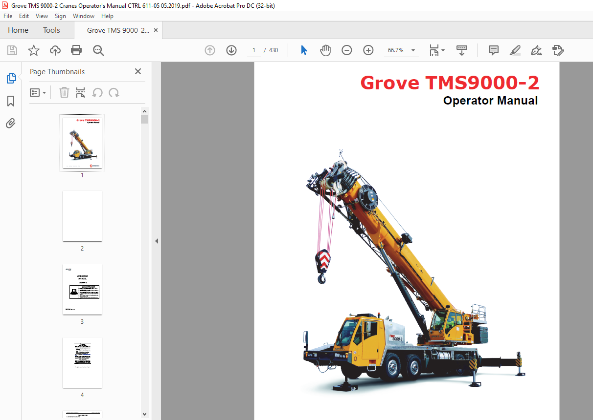Rotate page counterclockwise in the thumbnails panel

pyautogui.click(x=97, y=92)
